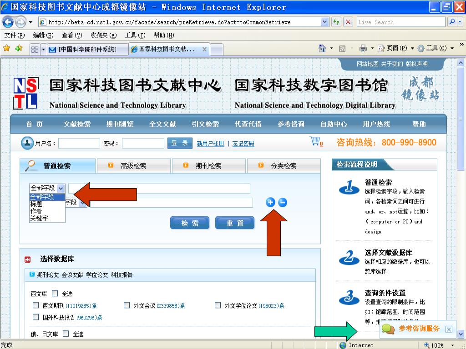Close the 国家科技图书文献 tab
Screen dimensions: 466x349
click(x=204, y=49)
